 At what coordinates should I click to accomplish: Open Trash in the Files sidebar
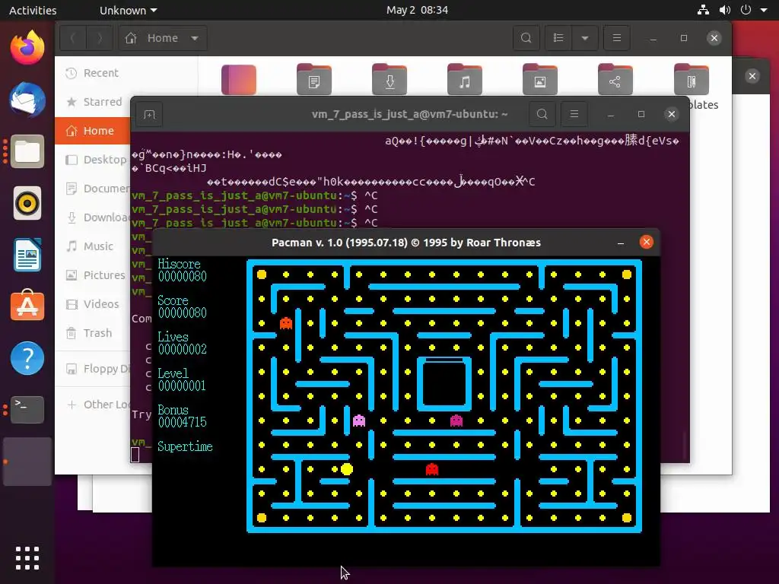point(92,333)
